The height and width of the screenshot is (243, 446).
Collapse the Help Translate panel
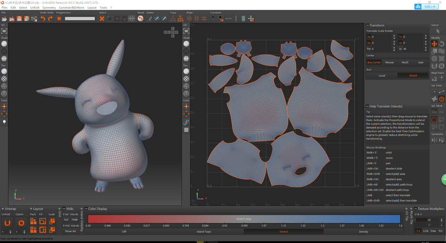click(367, 106)
